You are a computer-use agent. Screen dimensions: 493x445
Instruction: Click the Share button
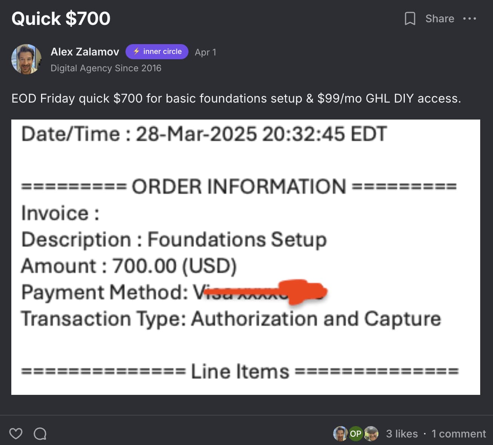(x=439, y=18)
